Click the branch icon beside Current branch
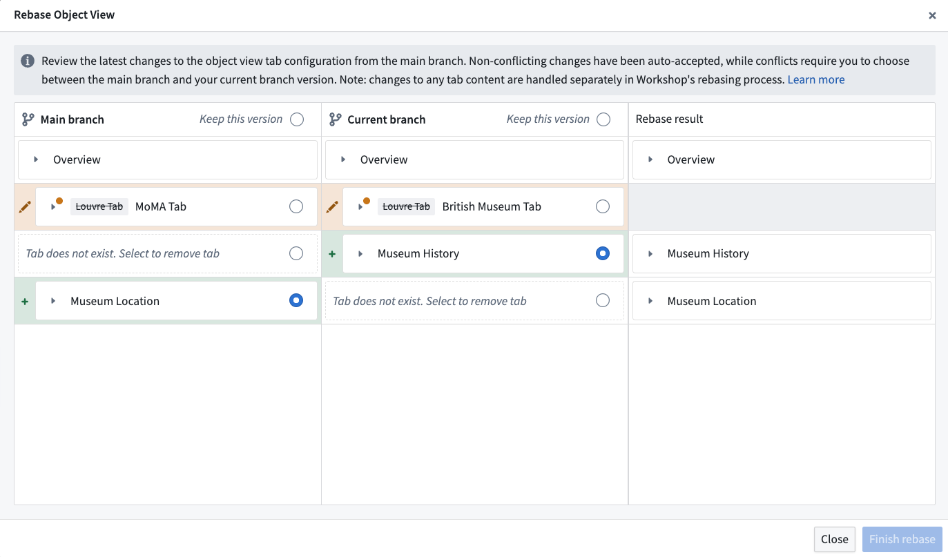 (335, 119)
